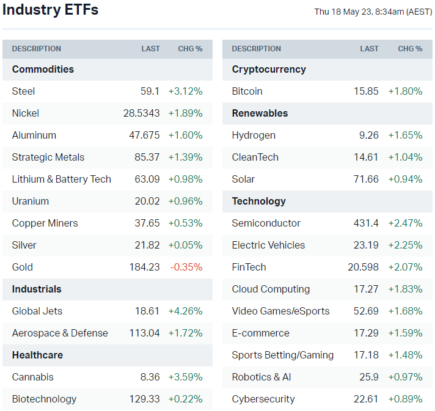
Task: Open the Semiconductor ETF entry
Action: point(266,223)
